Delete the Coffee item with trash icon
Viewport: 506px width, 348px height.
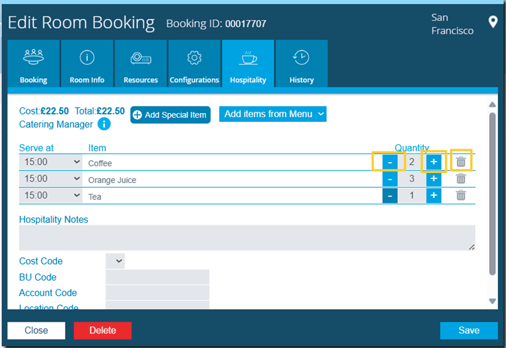click(461, 162)
